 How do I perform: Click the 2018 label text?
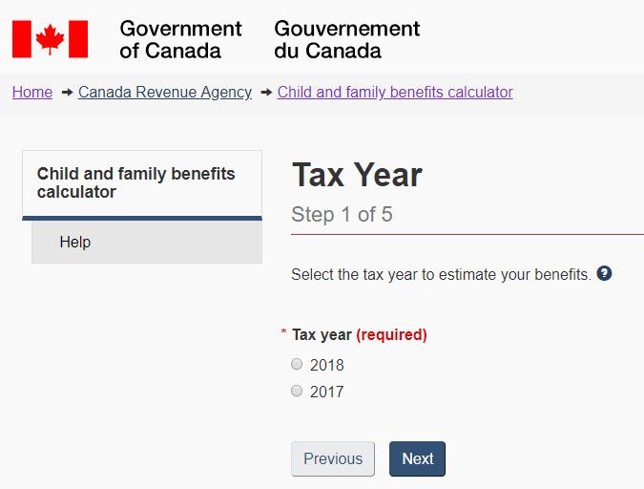(x=327, y=365)
